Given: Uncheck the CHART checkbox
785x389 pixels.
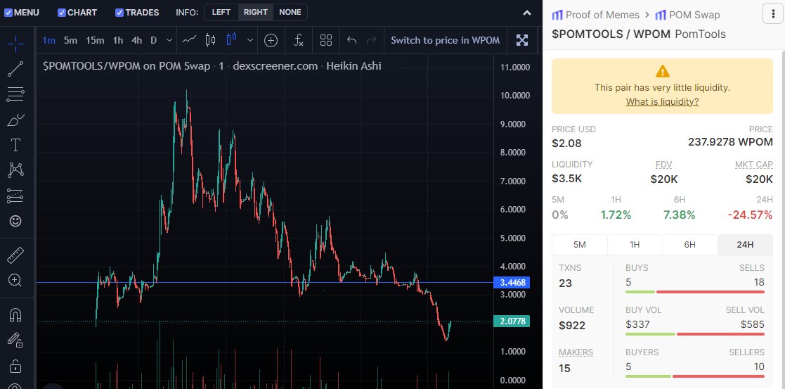Looking at the screenshot, I should tap(62, 13).
